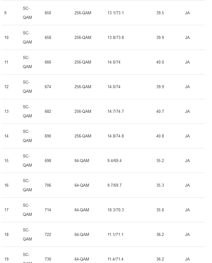Select the 11.4/71.4 power value
The width and height of the screenshot is (212, 263).
(116, 259)
